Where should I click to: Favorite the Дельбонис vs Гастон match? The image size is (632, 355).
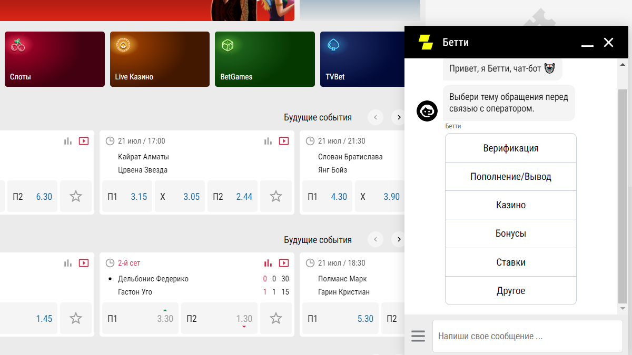pyautogui.click(x=276, y=318)
